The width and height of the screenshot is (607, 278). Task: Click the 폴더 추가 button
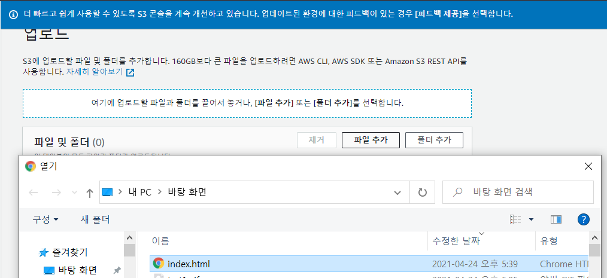(x=434, y=140)
